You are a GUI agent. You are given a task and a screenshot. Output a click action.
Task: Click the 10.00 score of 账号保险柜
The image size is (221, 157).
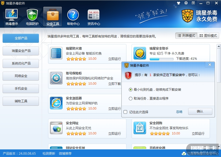coord(92,84)
